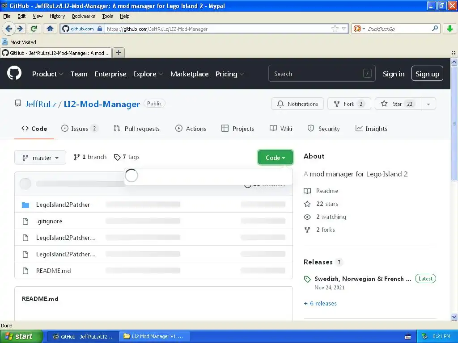Open the green Code dropdown
Viewport: 458px width, 343px height.
coord(275,158)
